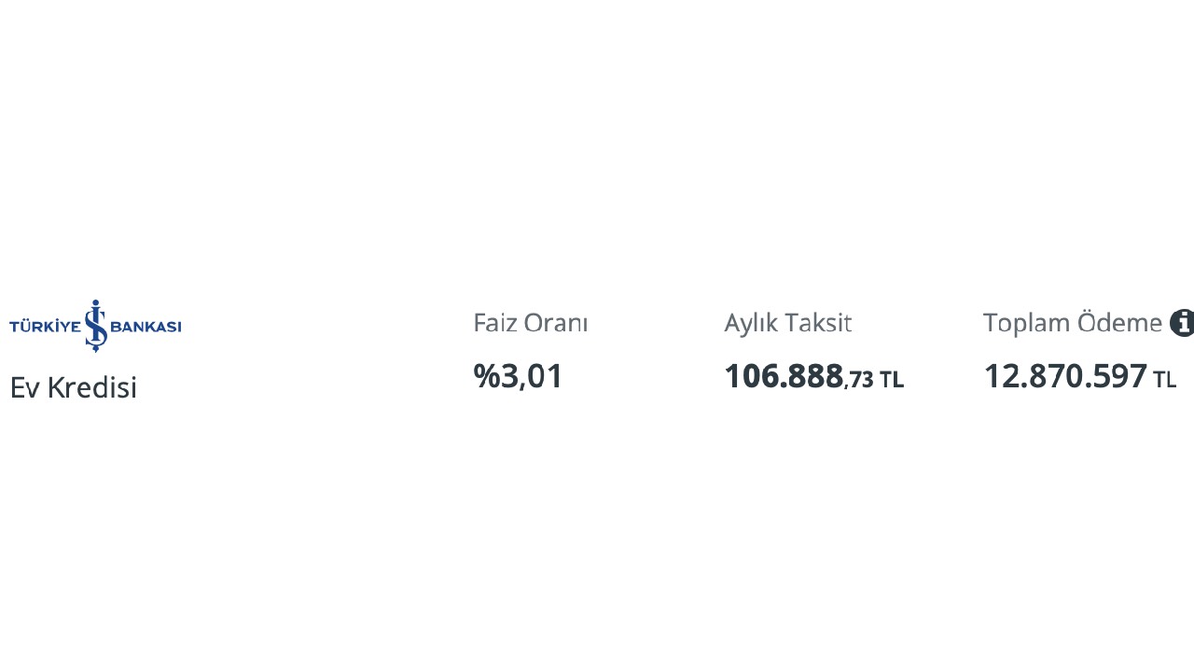This screenshot has height=672, width=1194.
Task: Click the Toplam Ödeme label
Action: (1072, 323)
